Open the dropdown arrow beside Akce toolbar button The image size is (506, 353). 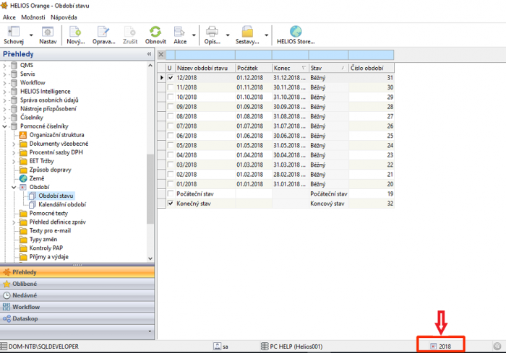[x=194, y=35]
